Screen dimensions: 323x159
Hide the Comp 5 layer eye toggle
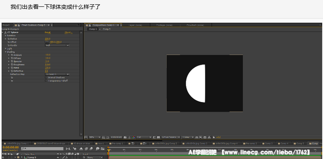pos(3,157)
